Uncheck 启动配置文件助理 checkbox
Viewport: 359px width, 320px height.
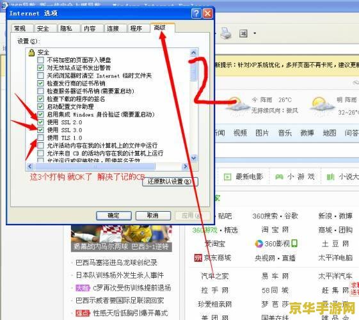(x=40, y=107)
